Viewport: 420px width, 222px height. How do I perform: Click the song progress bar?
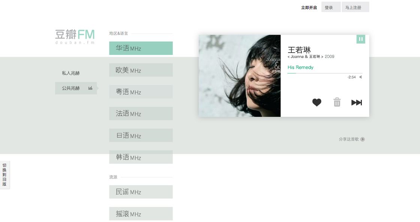tap(325, 73)
